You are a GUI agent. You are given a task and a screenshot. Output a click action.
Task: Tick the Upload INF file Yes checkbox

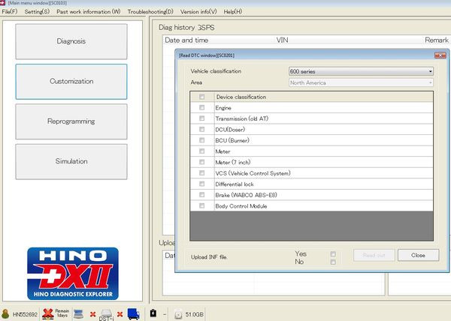click(x=333, y=253)
